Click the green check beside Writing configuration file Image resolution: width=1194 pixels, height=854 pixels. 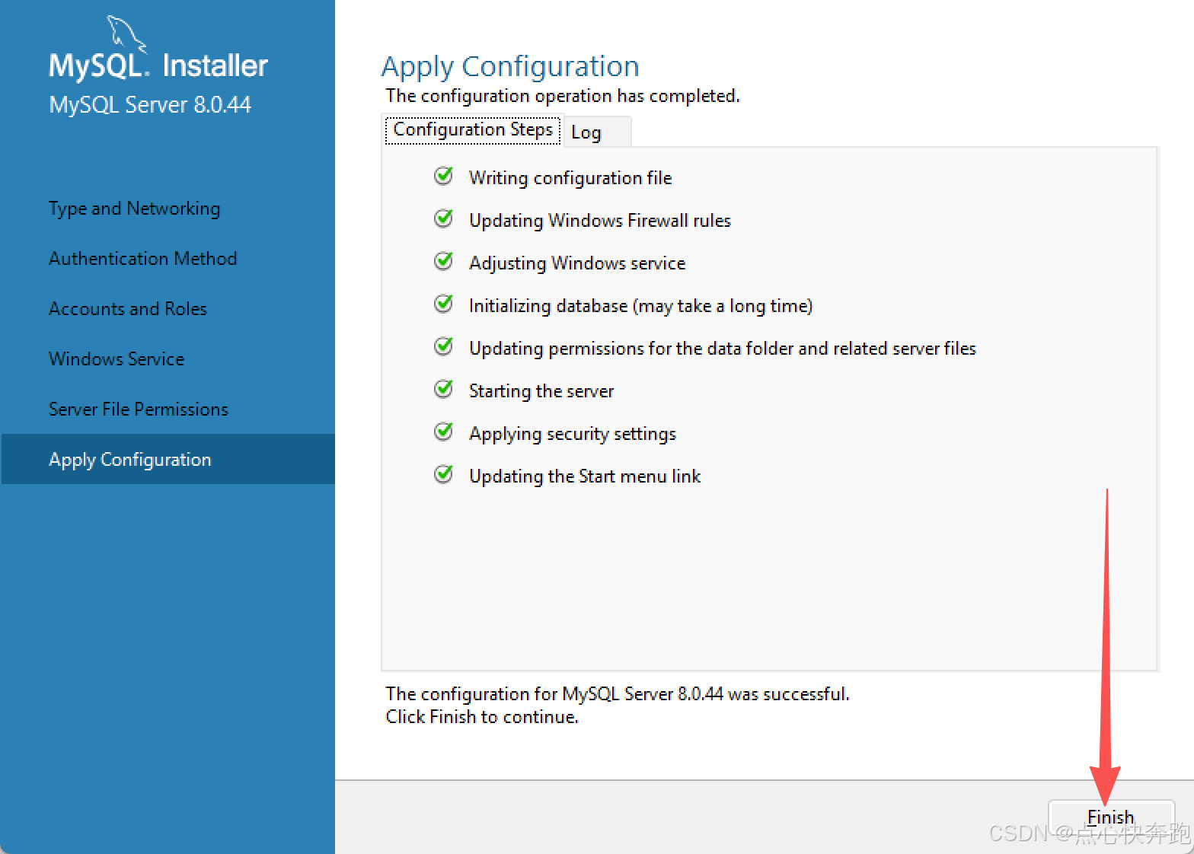coord(444,177)
